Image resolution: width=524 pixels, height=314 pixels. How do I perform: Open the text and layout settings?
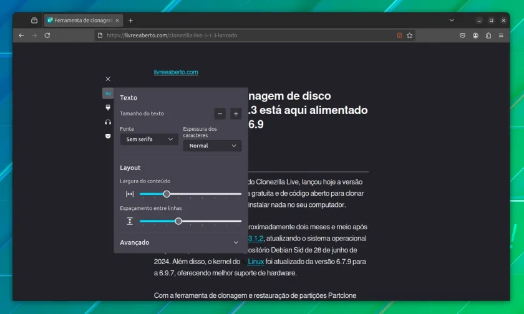point(108,93)
